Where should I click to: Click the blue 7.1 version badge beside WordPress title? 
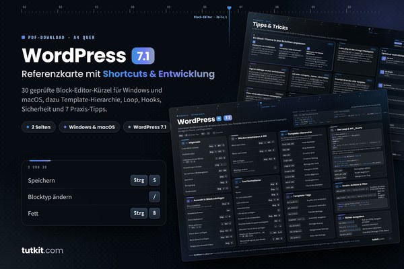click(143, 56)
